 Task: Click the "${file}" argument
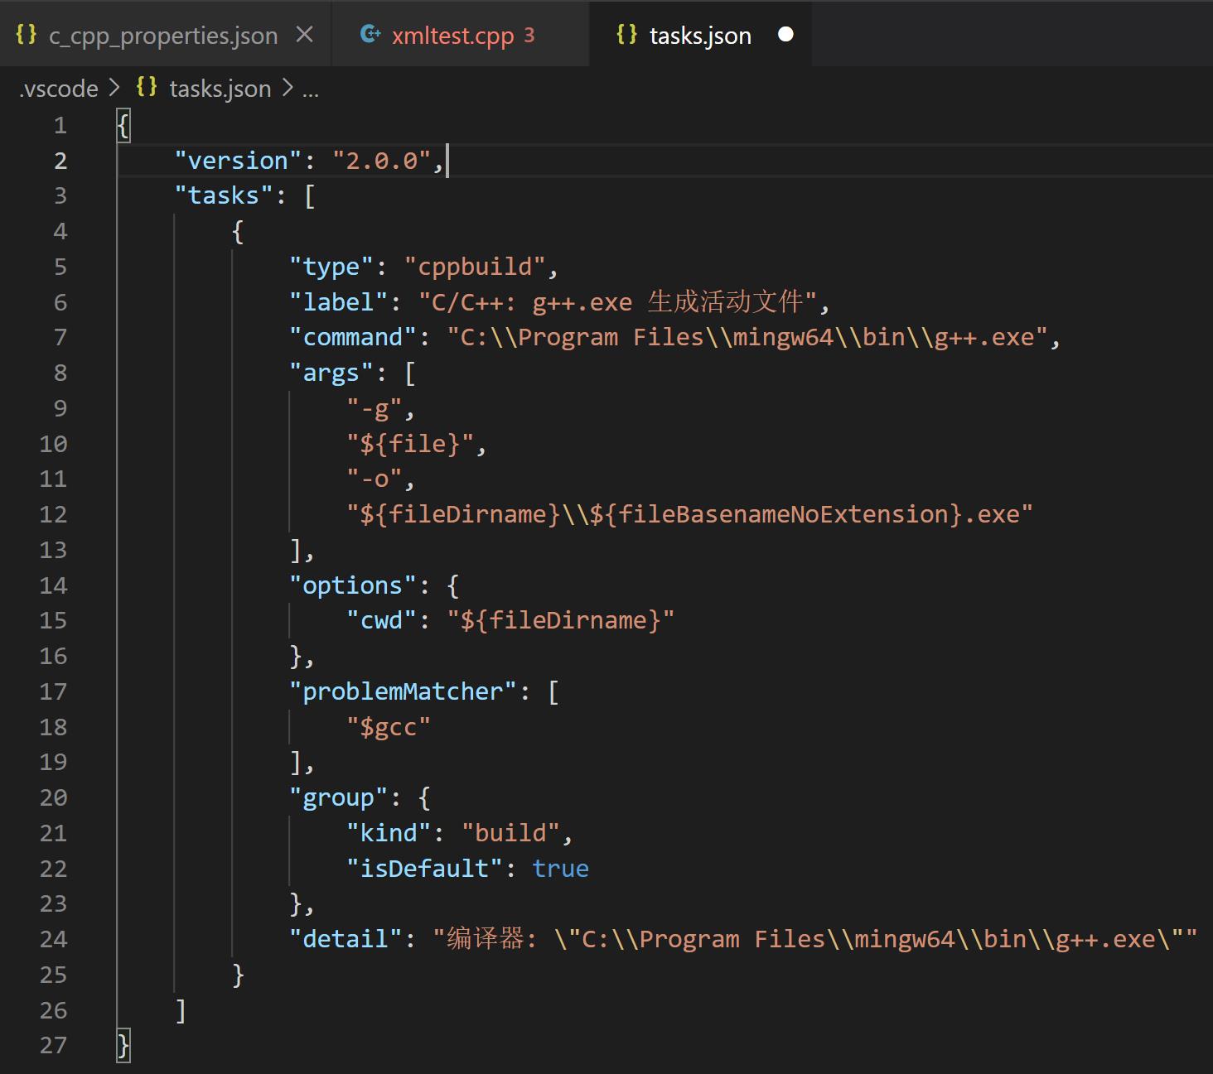(410, 444)
